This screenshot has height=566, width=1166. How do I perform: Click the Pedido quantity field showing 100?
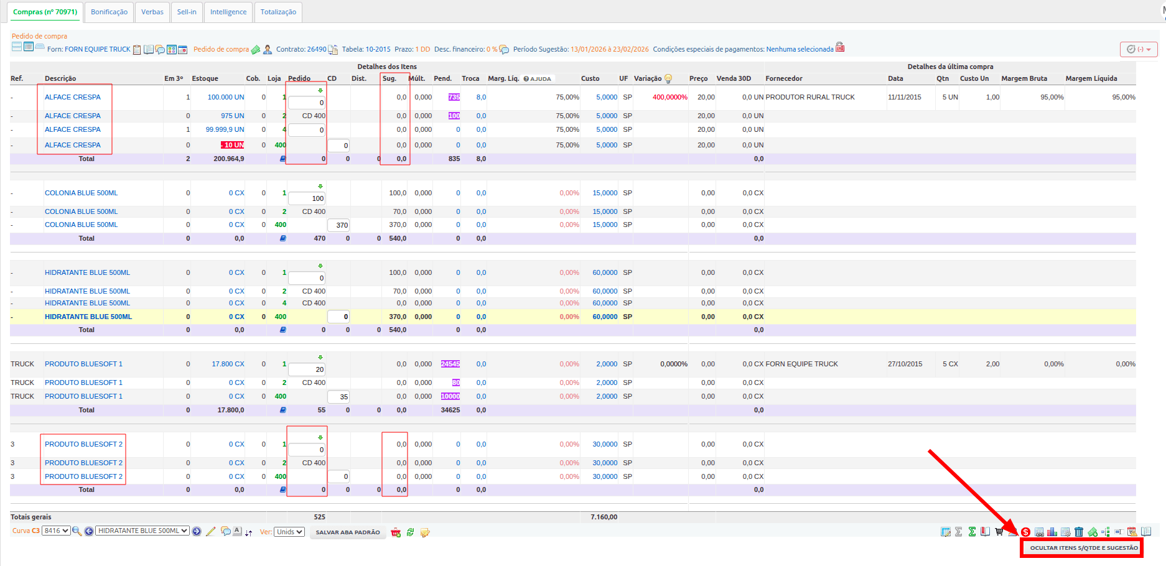307,198
